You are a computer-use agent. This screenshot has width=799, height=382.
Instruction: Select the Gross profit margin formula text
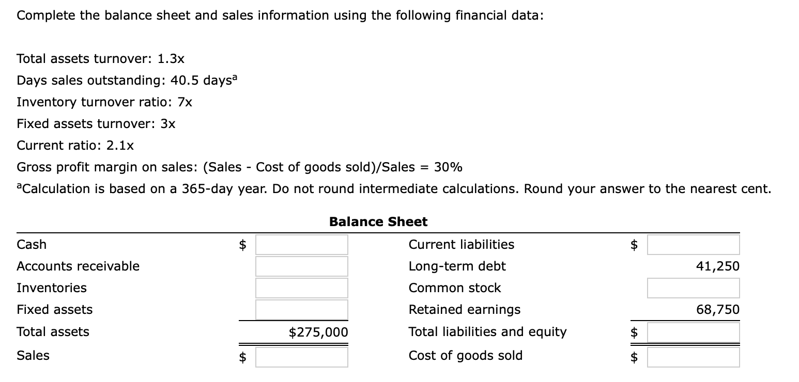pyautogui.click(x=238, y=167)
